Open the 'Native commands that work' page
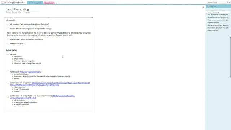The height and width of the screenshot is (130, 231). pyautogui.click(x=218, y=17)
